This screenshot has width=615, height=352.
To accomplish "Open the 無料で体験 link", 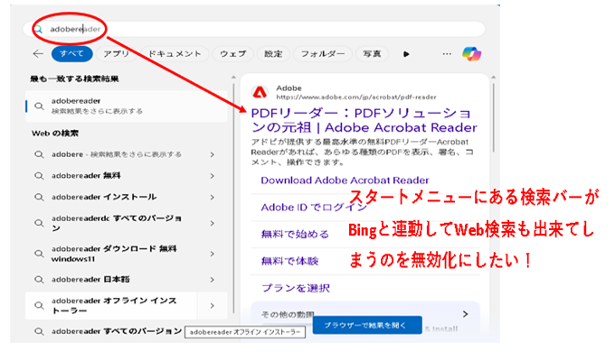I will [x=289, y=261].
